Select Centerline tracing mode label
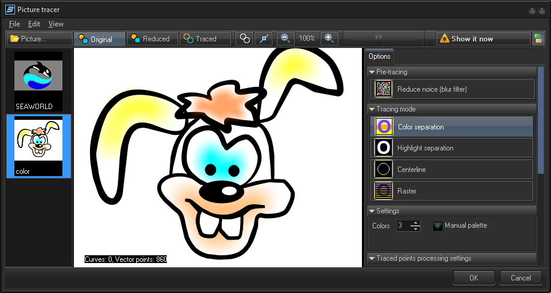The height and width of the screenshot is (293, 551). (x=412, y=170)
